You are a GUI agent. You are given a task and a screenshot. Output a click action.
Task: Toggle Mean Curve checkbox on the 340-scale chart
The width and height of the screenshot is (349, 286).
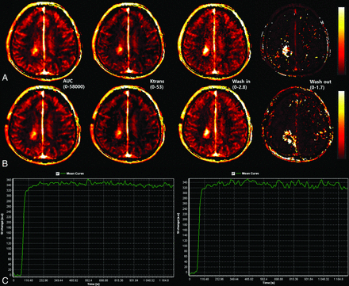pos(233,174)
